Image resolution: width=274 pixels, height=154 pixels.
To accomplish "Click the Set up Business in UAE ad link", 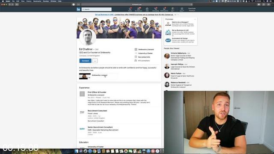I will (134, 15).
